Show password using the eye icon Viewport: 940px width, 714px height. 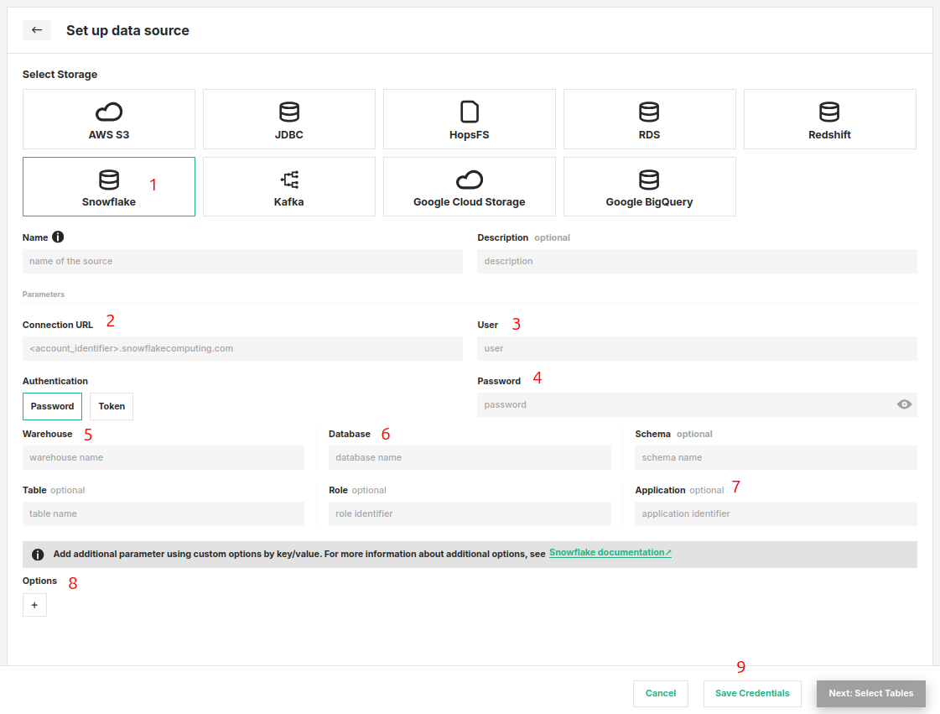pyautogui.click(x=904, y=404)
